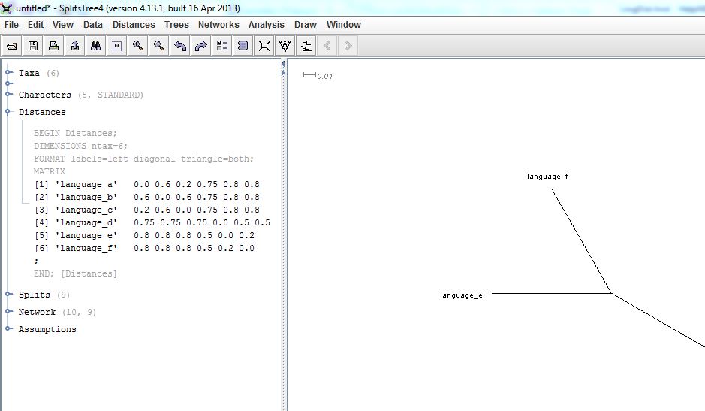705x411 pixels.
Task: Open the Draw menu
Action: pos(306,25)
